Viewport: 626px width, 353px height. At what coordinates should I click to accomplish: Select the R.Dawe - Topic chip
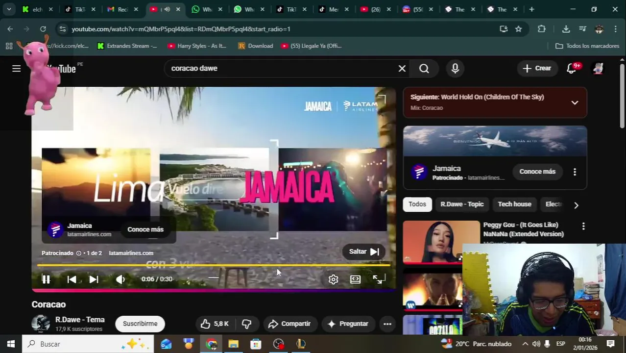tap(462, 204)
